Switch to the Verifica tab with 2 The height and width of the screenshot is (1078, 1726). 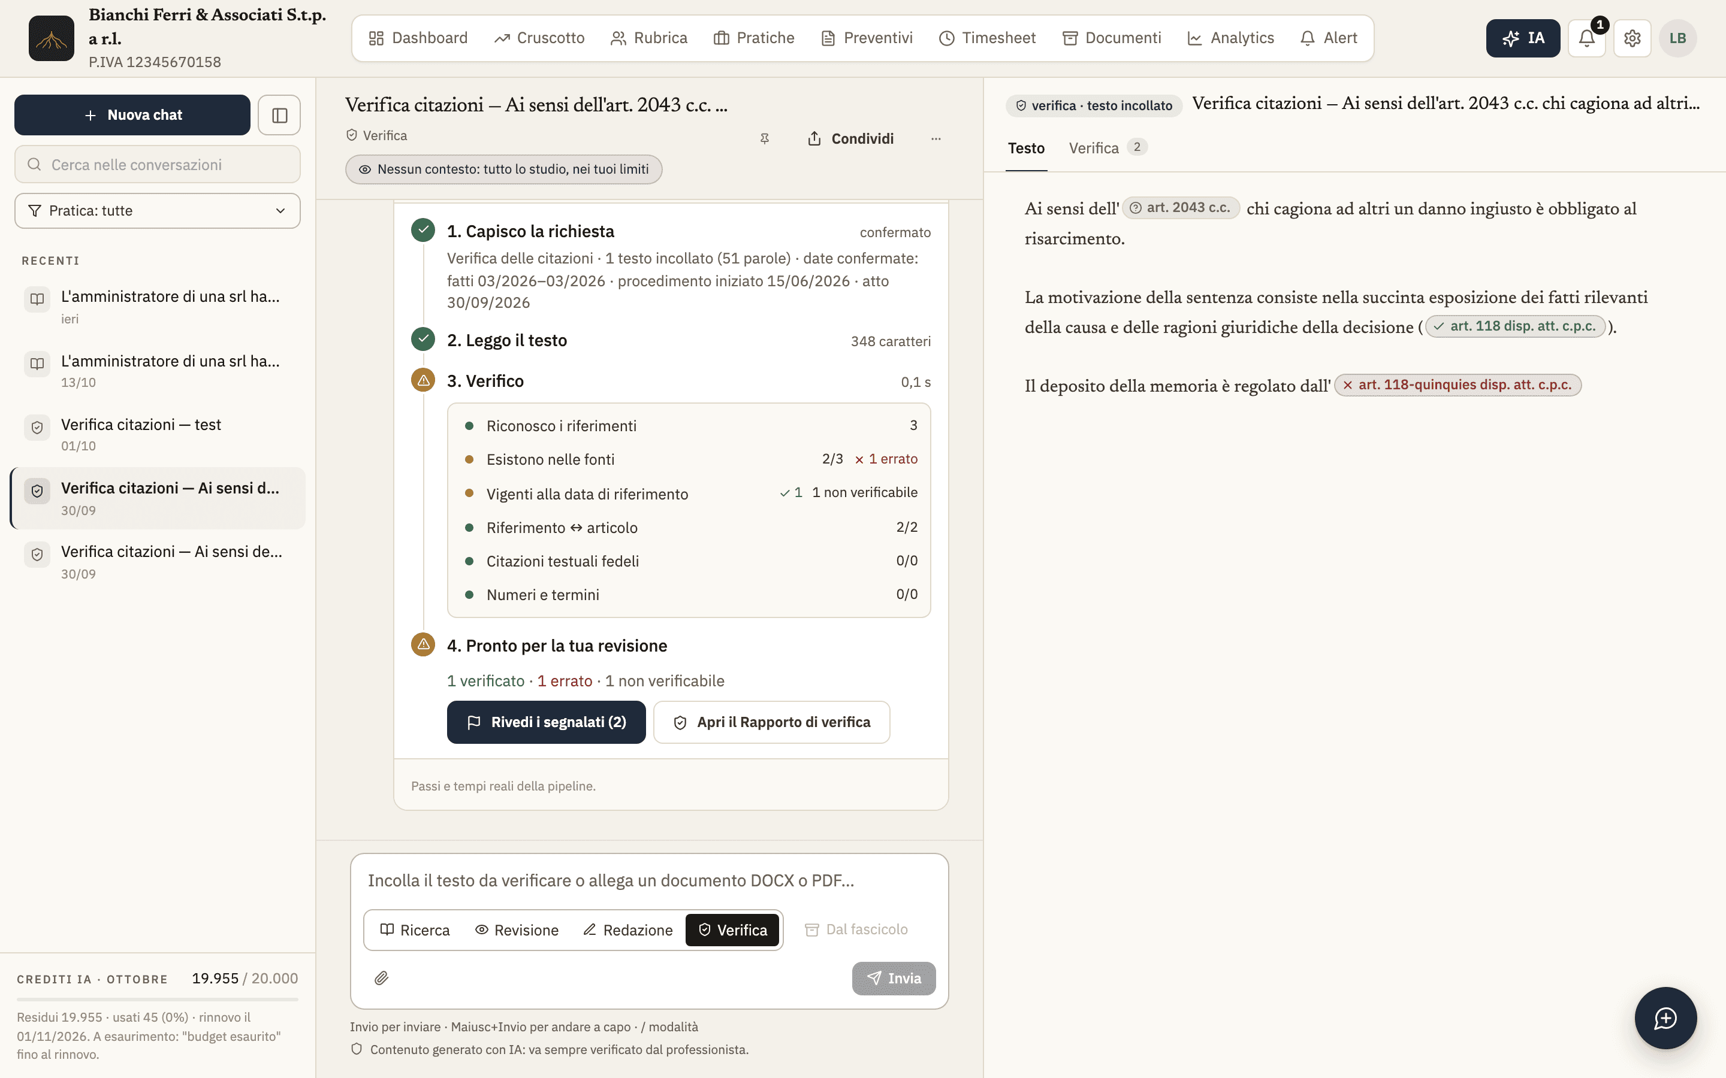1107,149
